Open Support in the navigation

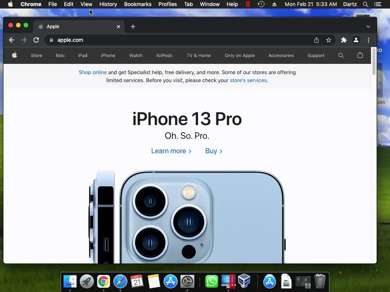point(316,56)
